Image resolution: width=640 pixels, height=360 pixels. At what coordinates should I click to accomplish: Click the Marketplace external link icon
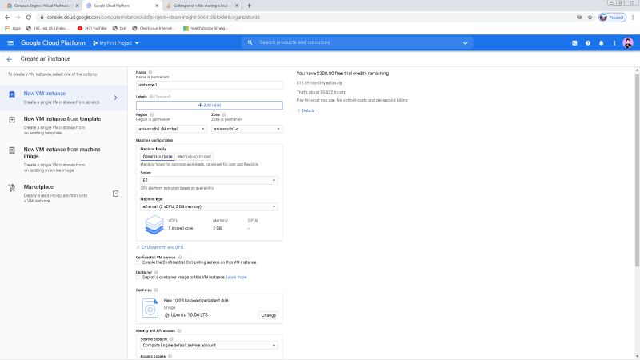[x=115, y=194]
